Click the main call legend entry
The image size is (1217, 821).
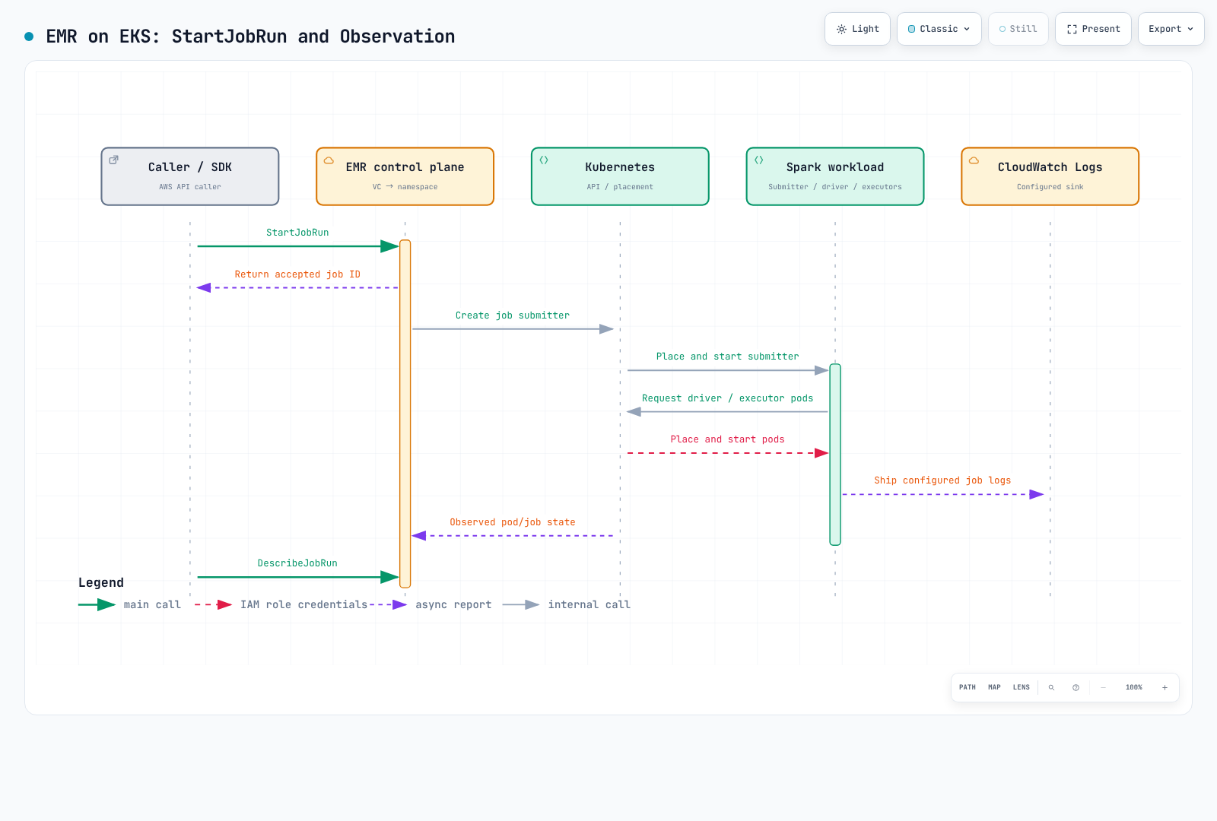tap(130, 605)
